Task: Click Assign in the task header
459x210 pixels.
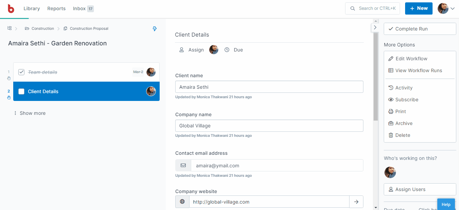Action: 192,50
